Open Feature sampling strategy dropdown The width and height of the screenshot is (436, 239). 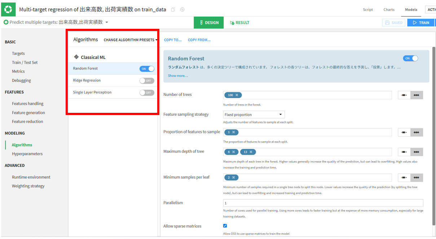254,115
